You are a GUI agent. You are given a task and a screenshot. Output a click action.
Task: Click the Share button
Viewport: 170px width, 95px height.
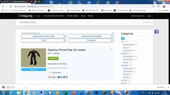(53, 77)
